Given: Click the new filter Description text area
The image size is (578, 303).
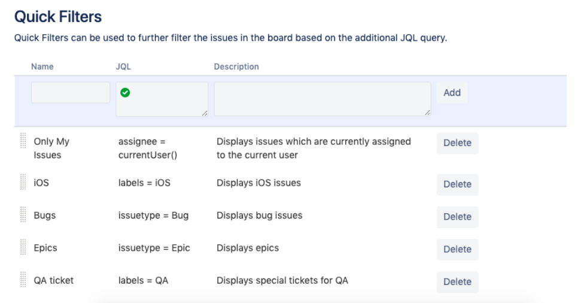Looking at the screenshot, I should [322, 99].
